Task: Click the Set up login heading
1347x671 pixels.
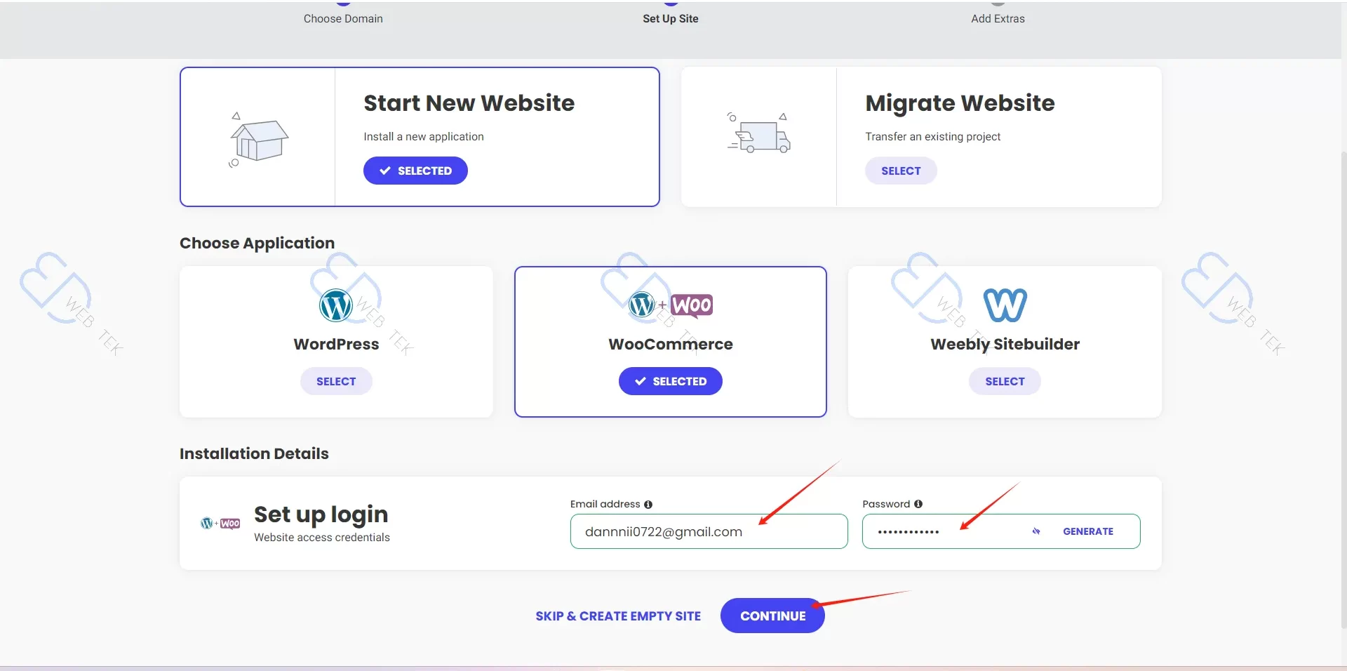Action: 321,514
